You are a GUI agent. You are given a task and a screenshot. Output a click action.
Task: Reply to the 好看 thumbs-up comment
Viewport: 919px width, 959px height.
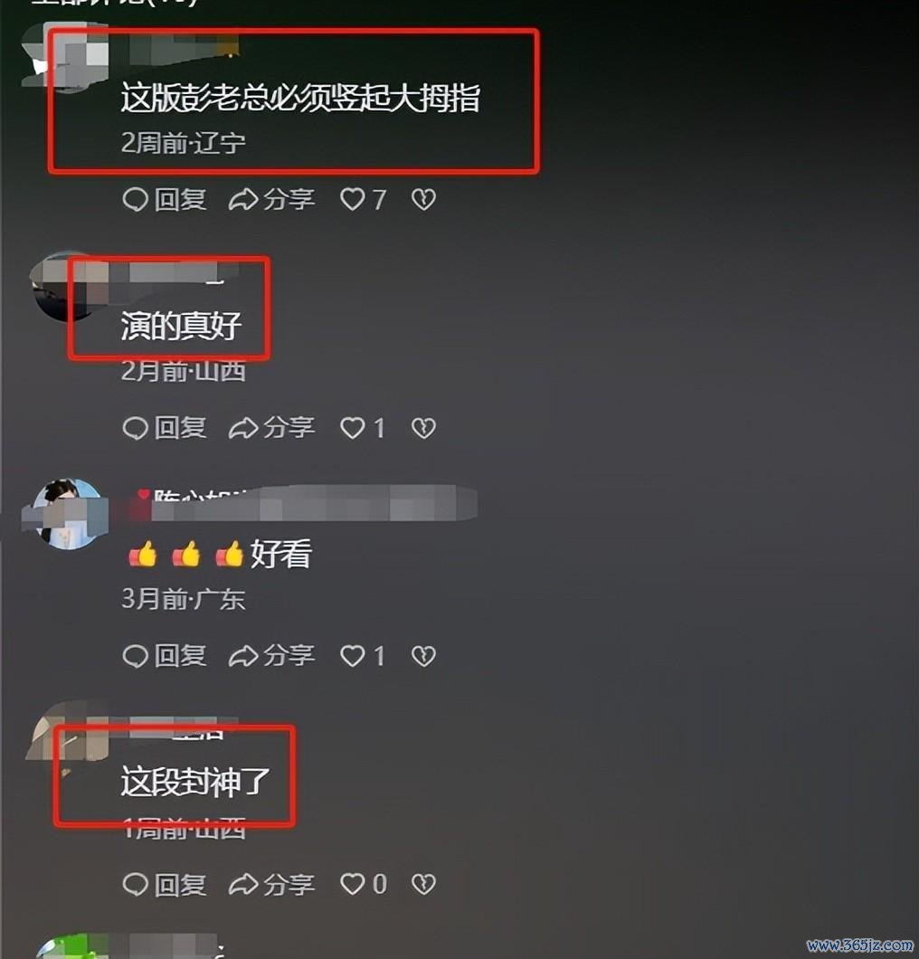point(165,656)
